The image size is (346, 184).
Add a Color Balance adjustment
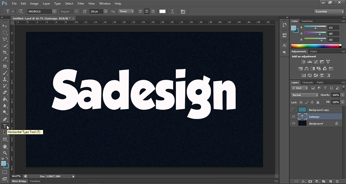[x=306, y=69]
